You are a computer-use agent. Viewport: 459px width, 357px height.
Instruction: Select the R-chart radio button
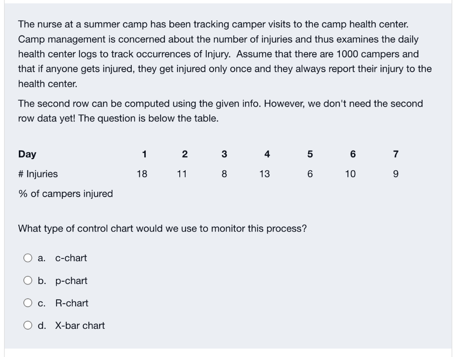[x=27, y=303]
